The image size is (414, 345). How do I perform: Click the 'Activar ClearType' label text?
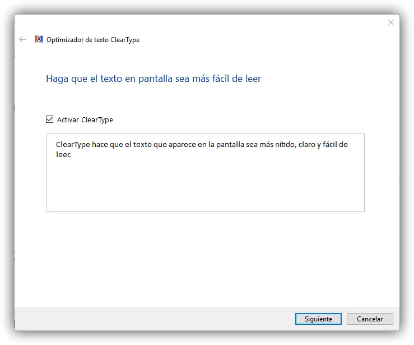tap(85, 119)
